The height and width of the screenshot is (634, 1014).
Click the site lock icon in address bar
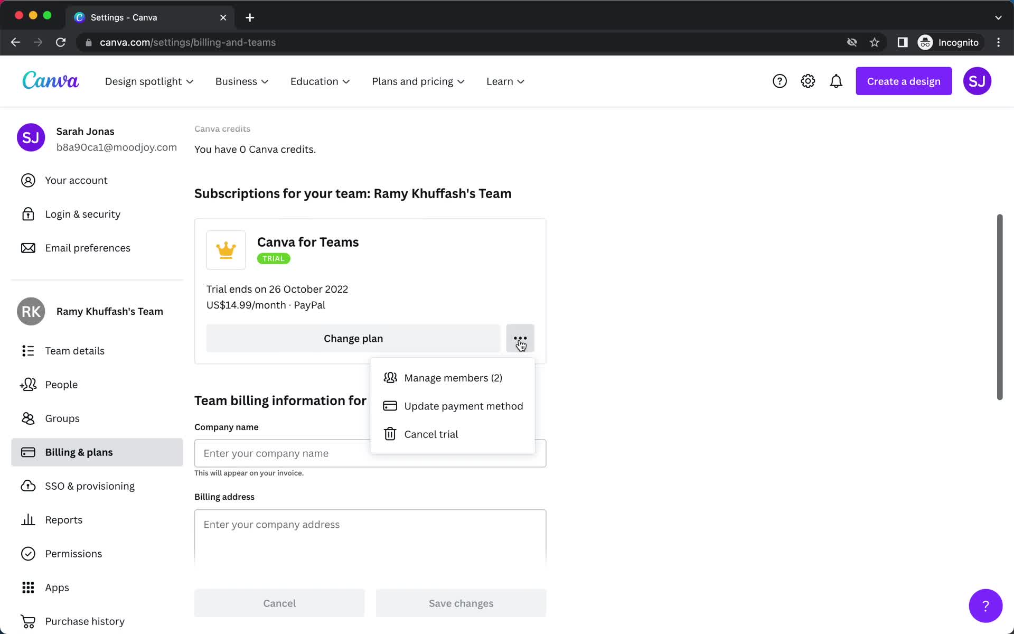88,42
